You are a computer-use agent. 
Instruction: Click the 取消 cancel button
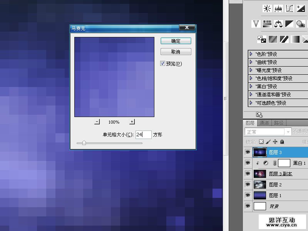[176, 52]
